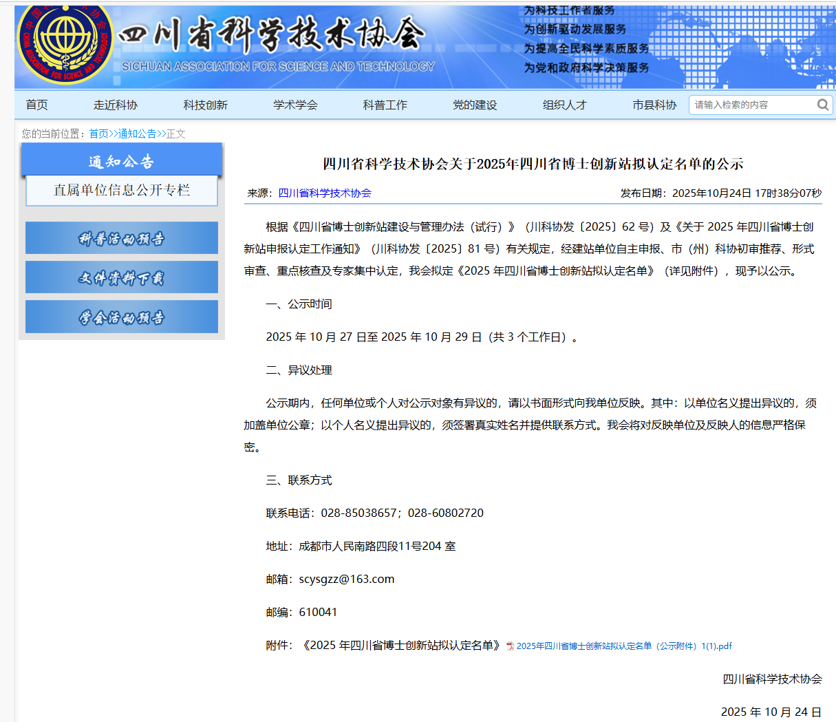Select the 通知公告 sidebar header

pyautogui.click(x=122, y=159)
